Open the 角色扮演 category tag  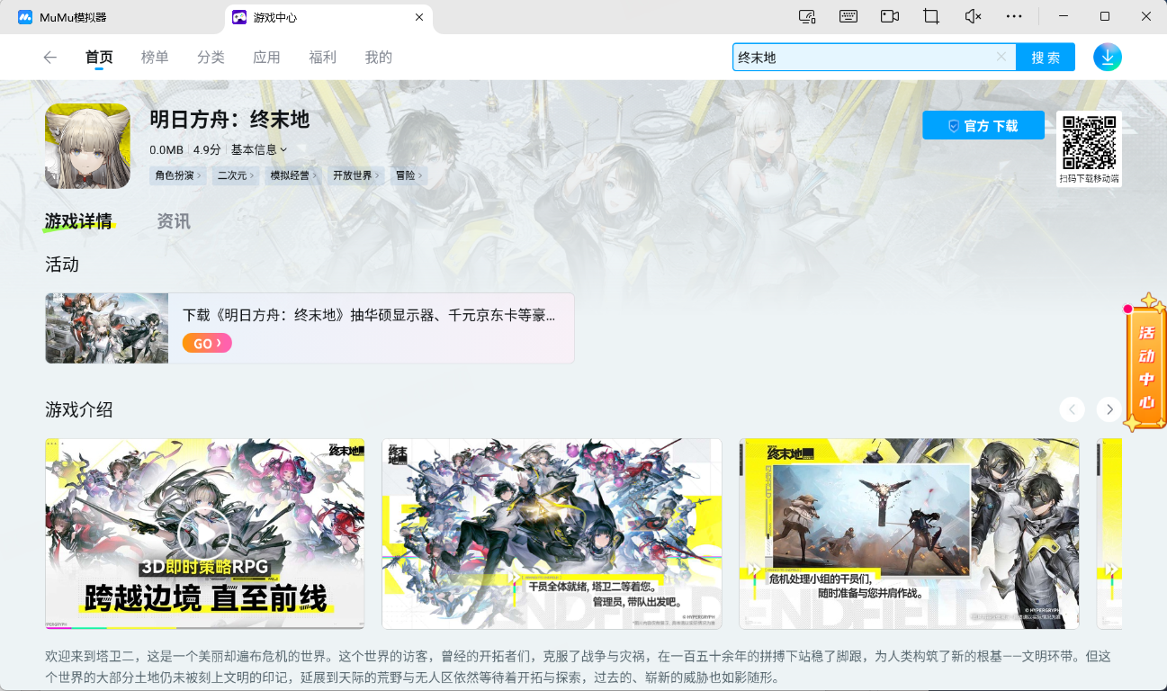click(177, 175)
